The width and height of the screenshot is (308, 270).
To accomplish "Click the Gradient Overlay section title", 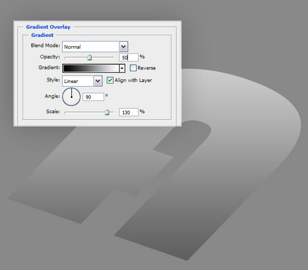I will pos(48,27).
